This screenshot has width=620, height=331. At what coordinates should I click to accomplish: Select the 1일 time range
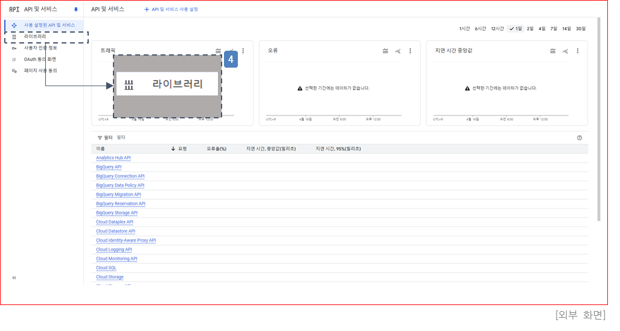click(x=516, y=28)
